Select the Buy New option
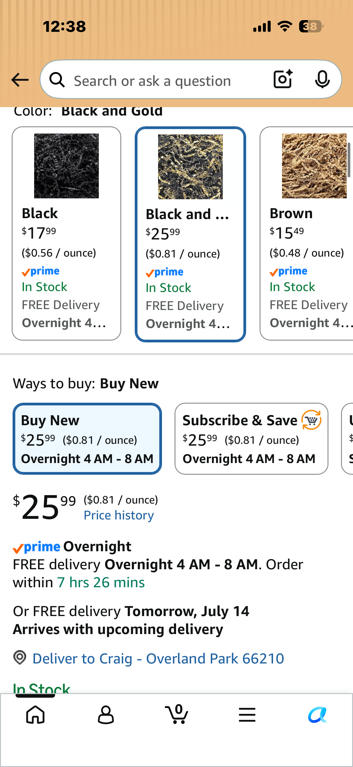The image size is (353, 767). coord(87,439)
